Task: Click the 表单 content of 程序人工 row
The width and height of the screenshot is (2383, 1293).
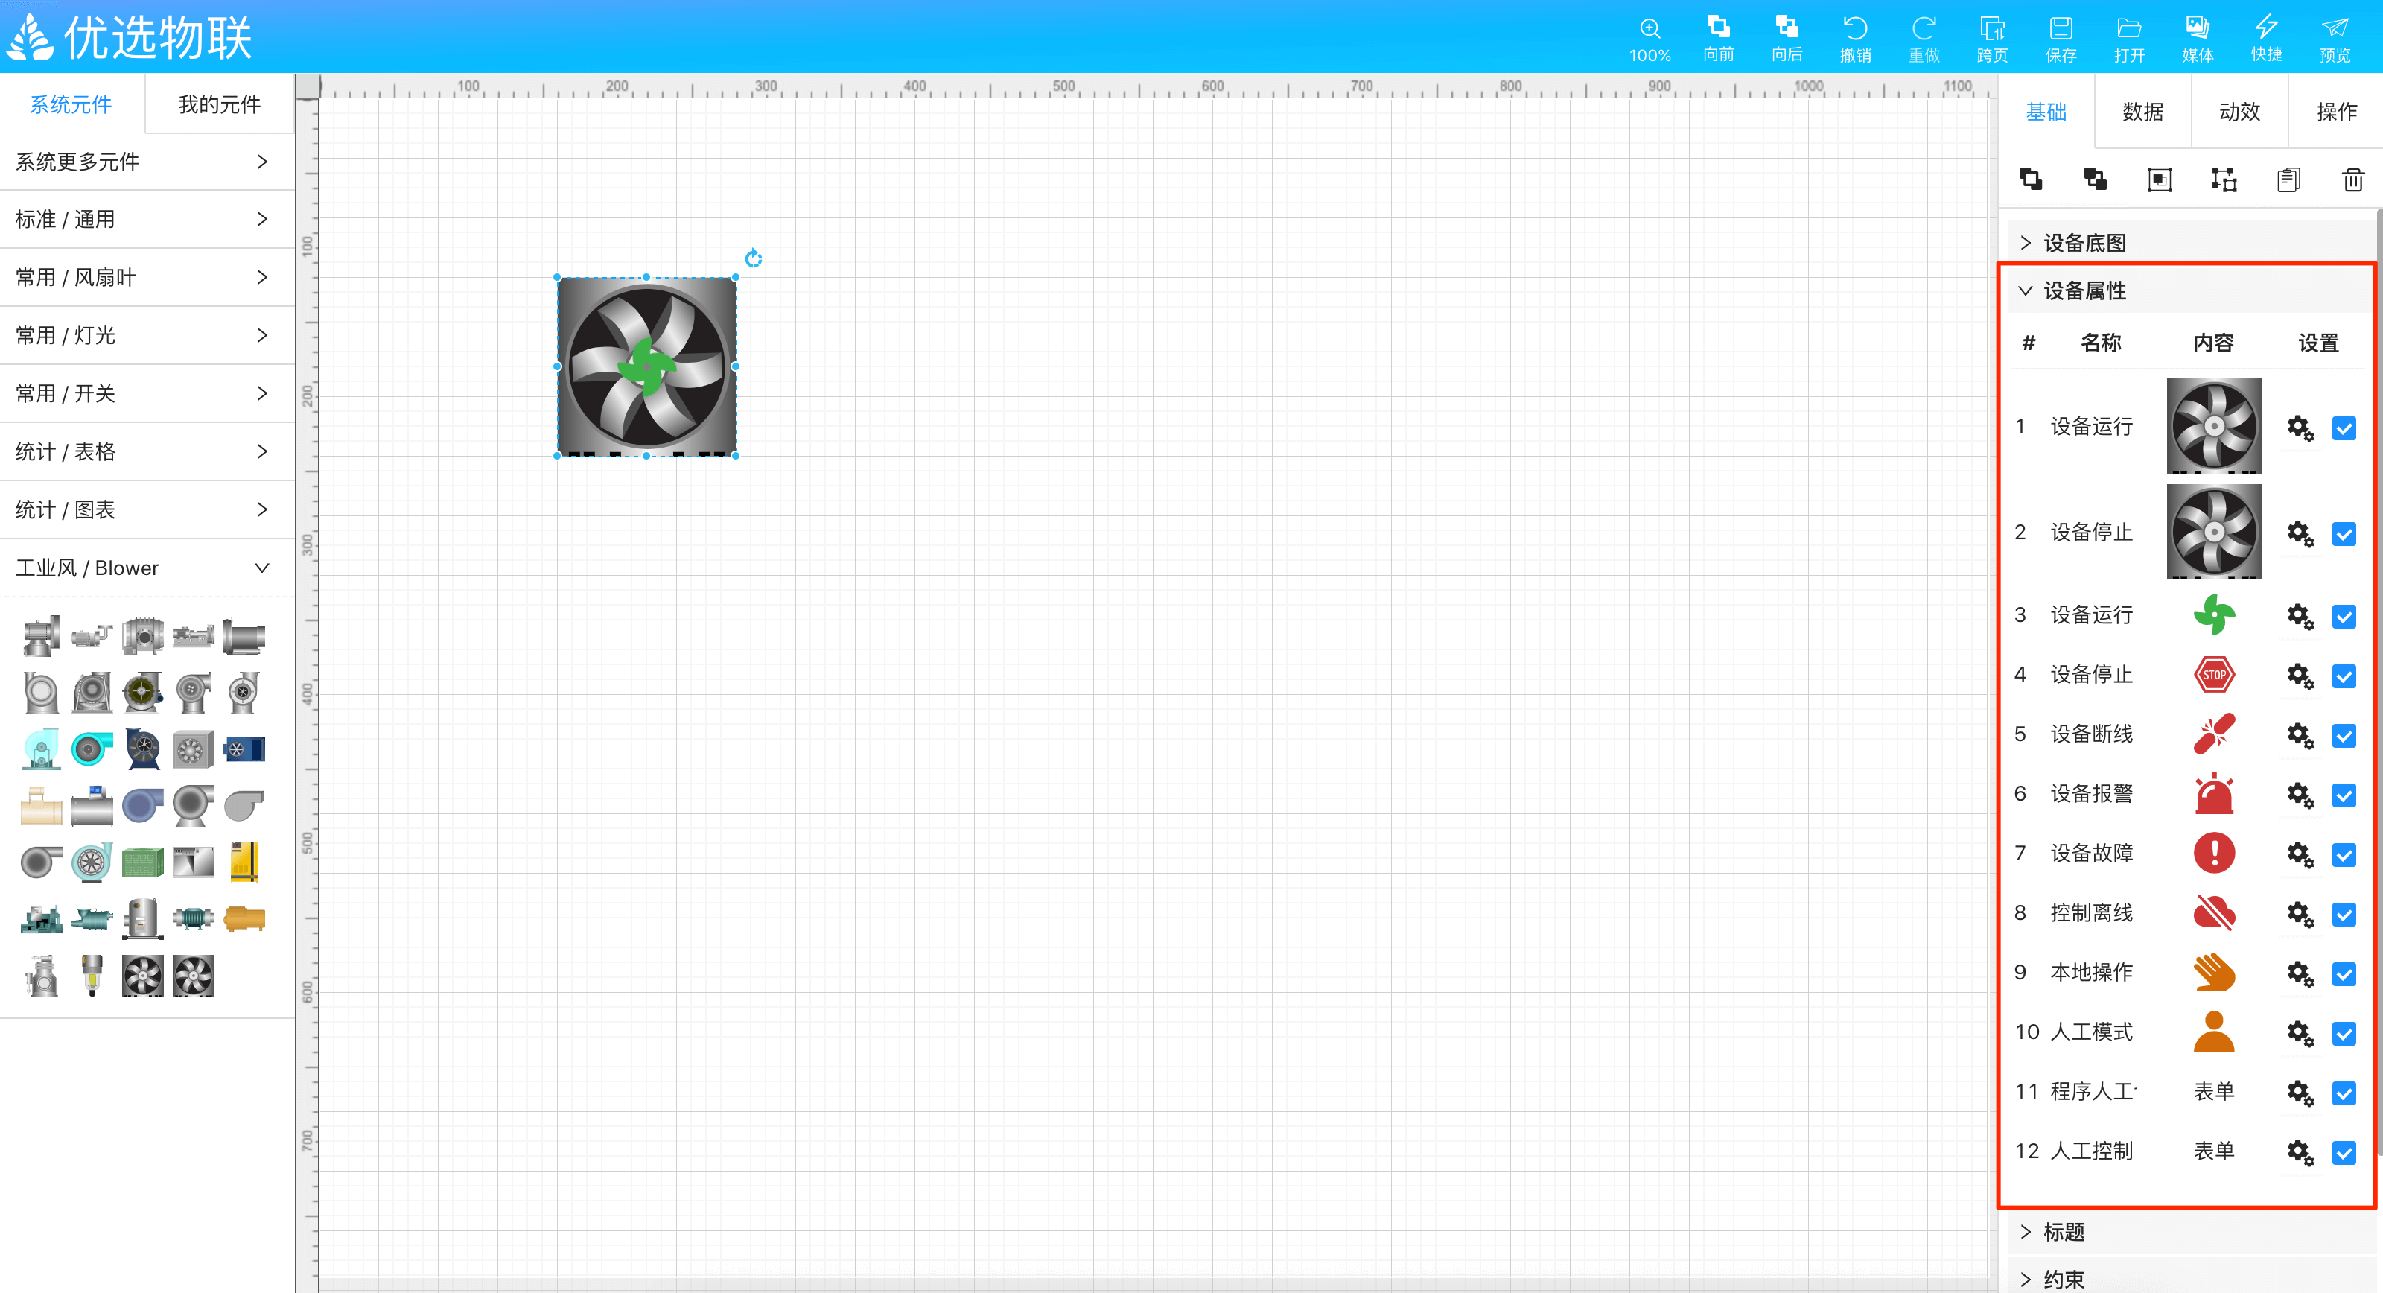Action: [2214, 1092]
